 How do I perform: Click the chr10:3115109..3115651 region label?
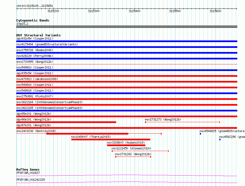[x=35, y=6]
